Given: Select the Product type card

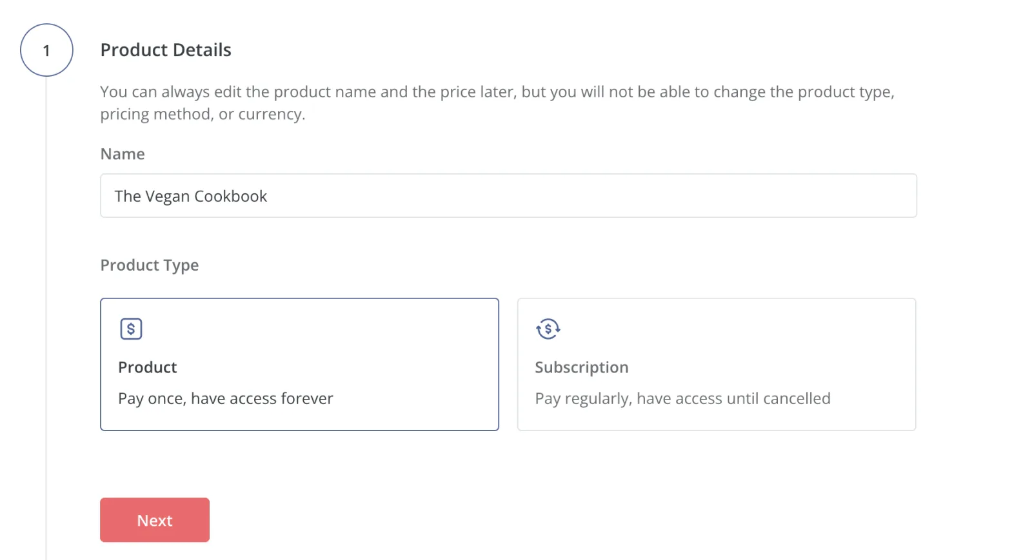Looking at the screenshot, I should pos(299,364).
